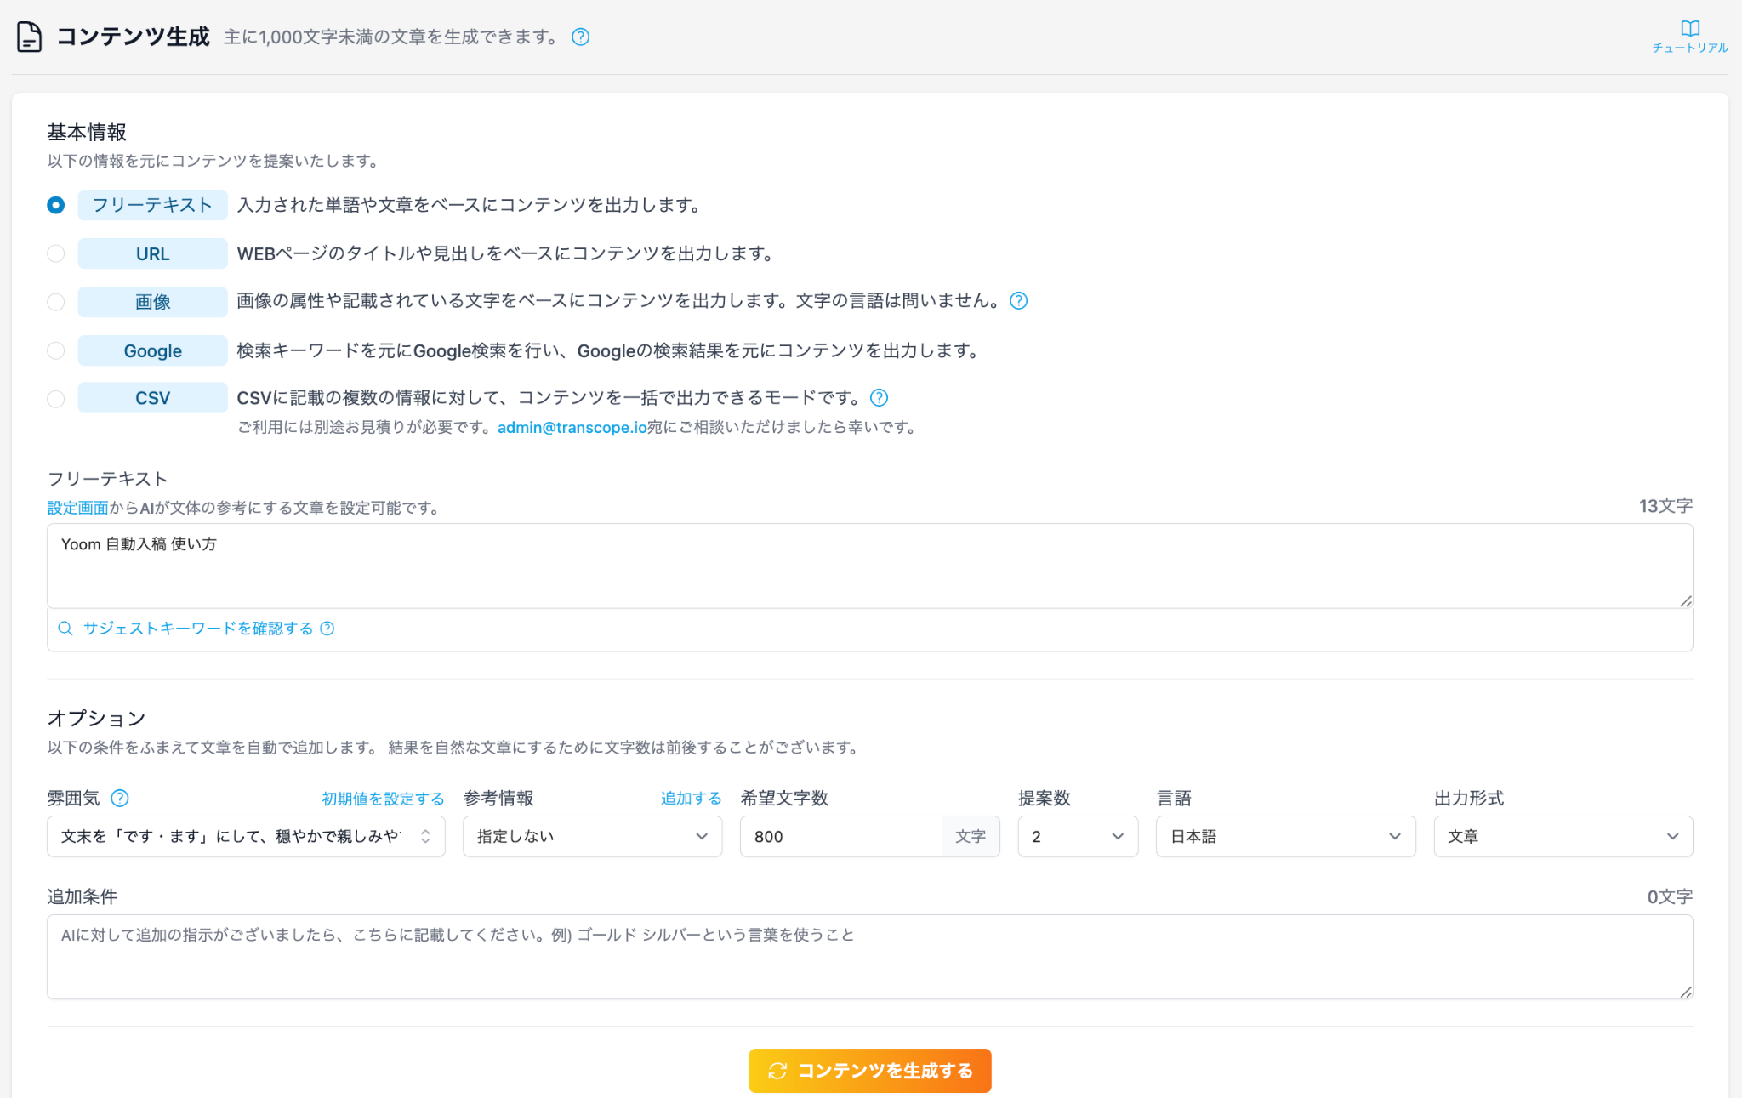The width and height of the screenshot is (1742, 1098).
Task: Expand the 出力形式 dropdown showing 文章
Action: [x=1563, y=836]
